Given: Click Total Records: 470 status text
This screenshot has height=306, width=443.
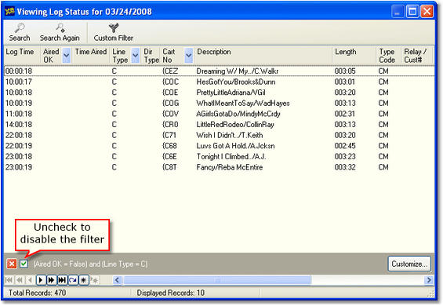Looking at the screenshot, I should [37, 293].
